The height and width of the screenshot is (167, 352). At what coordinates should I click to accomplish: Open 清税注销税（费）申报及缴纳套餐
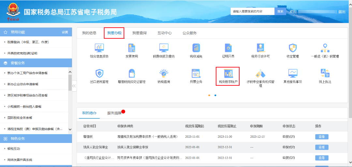34,129
